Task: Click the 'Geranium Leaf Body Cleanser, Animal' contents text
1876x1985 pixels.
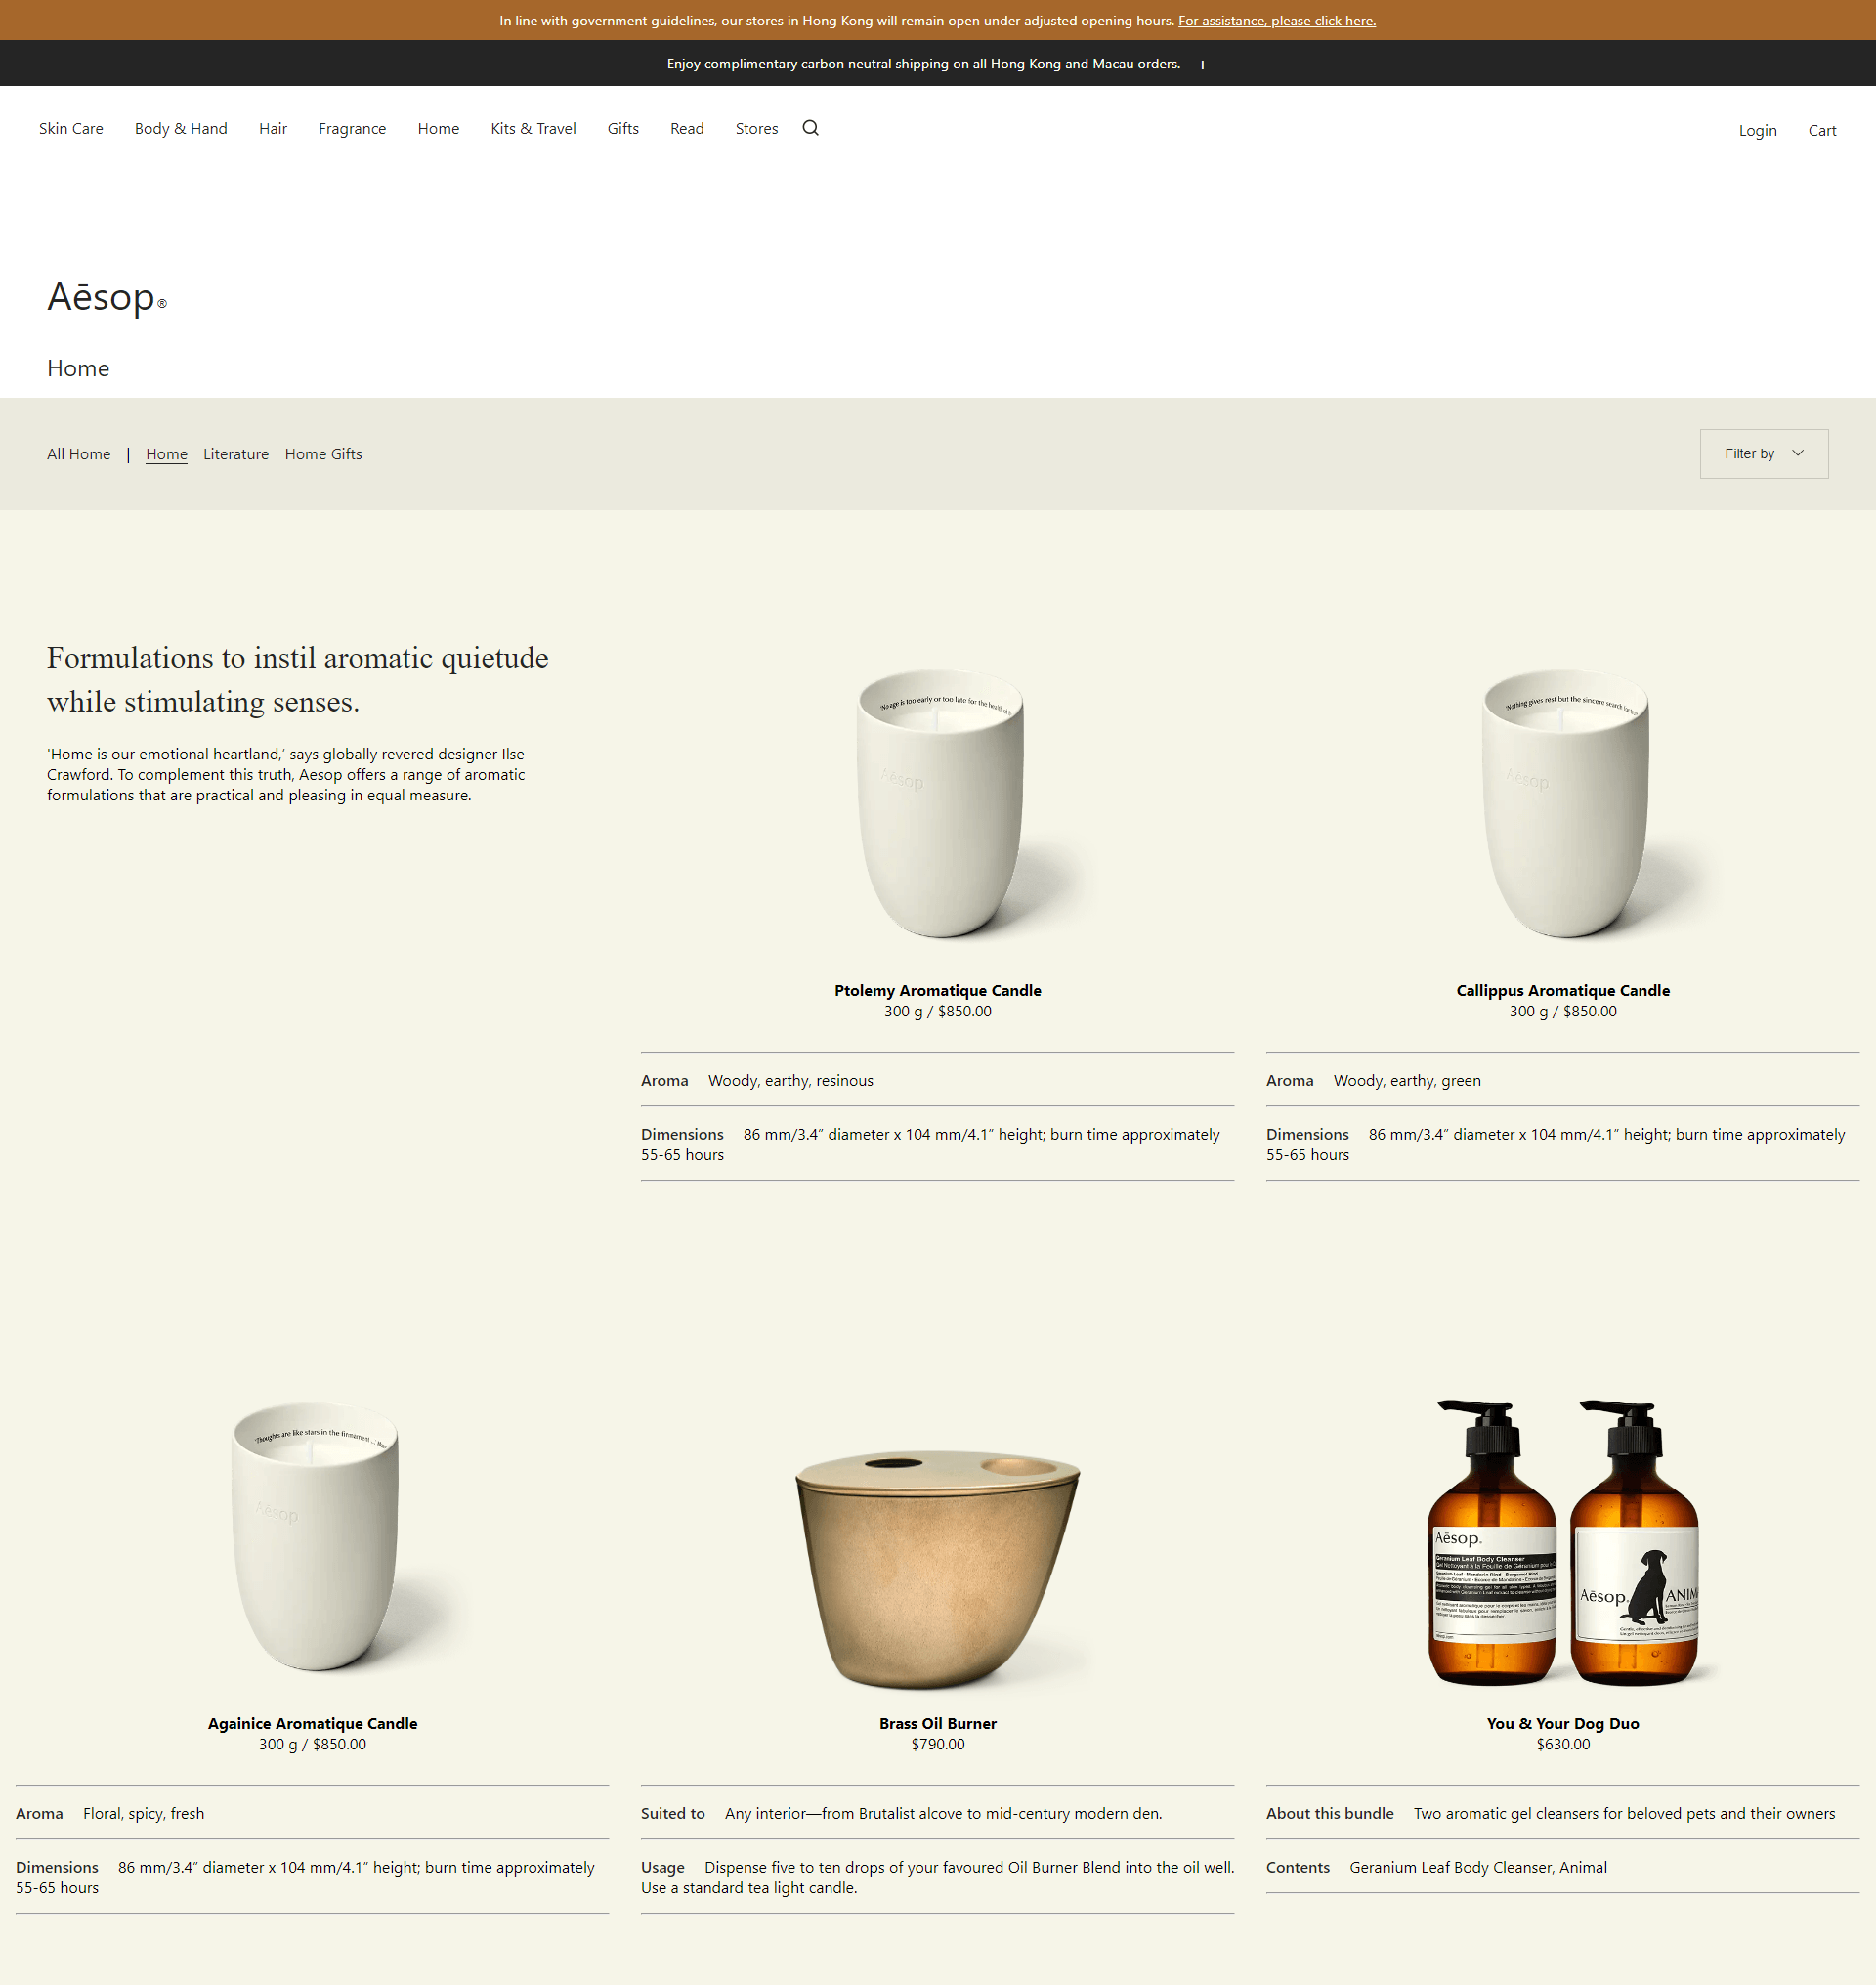Action: coord(1478,1867)
